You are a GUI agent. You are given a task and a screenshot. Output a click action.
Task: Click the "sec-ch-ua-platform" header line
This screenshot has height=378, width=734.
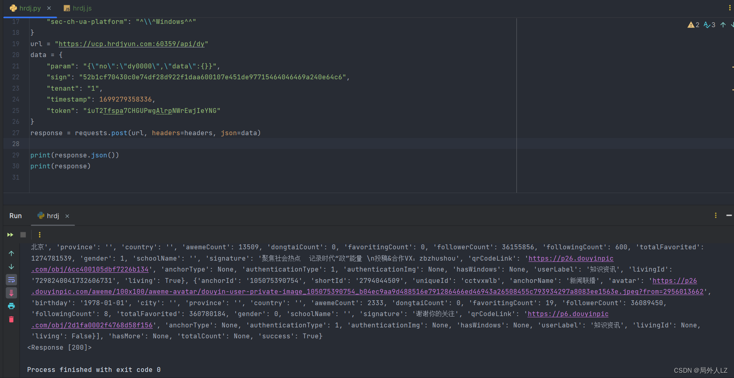point(121,21)
